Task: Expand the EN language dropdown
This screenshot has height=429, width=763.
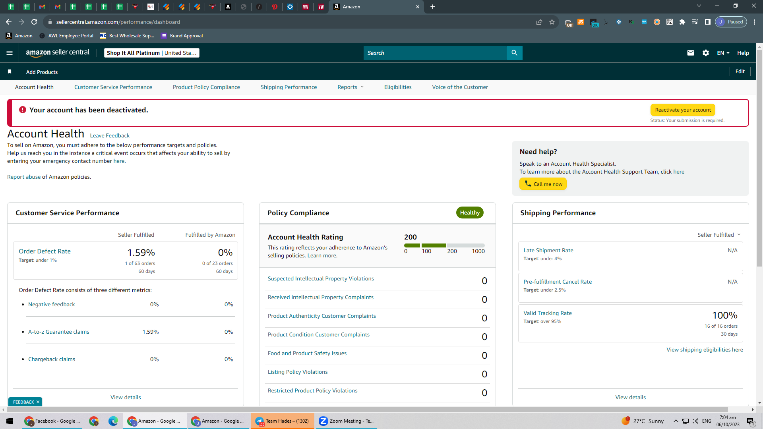Action: [x=723, y=53]
